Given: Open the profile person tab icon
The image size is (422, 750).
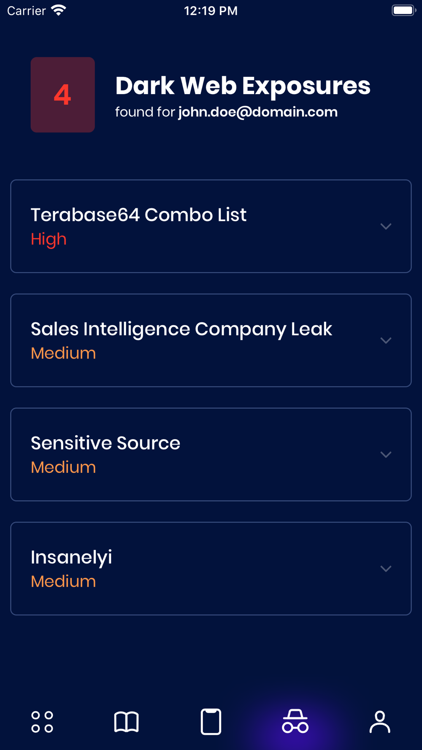Looking at the screenshot, I should coord(380,722).
